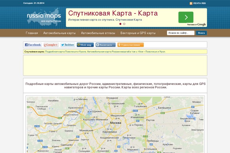Click the Сегодня: 21.10.2014 date text
The image size is (230, 153).
[x=34, y=3]
